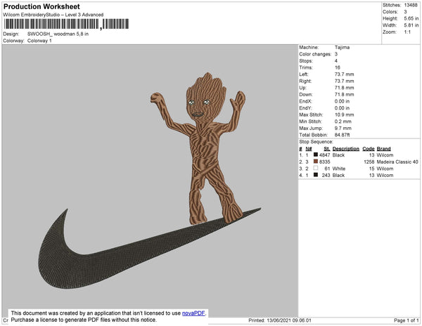The height and width of the screenshot is (326, 422).
Task: Select the black swatch for stop 243
Action: click(316, 175)
